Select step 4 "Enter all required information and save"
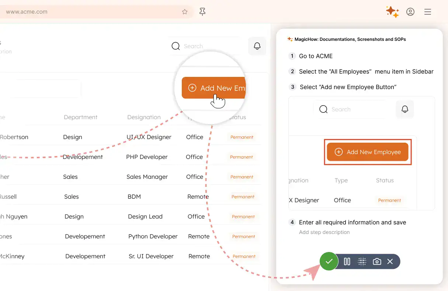 (x=352, y=222)
